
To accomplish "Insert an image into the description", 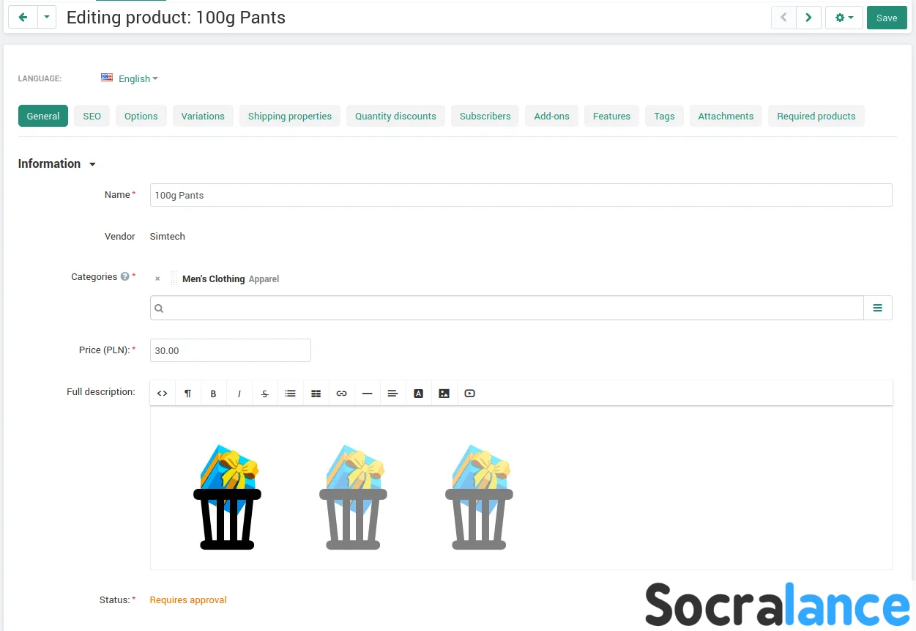I will pyautogui.click(x=444, y=394).
